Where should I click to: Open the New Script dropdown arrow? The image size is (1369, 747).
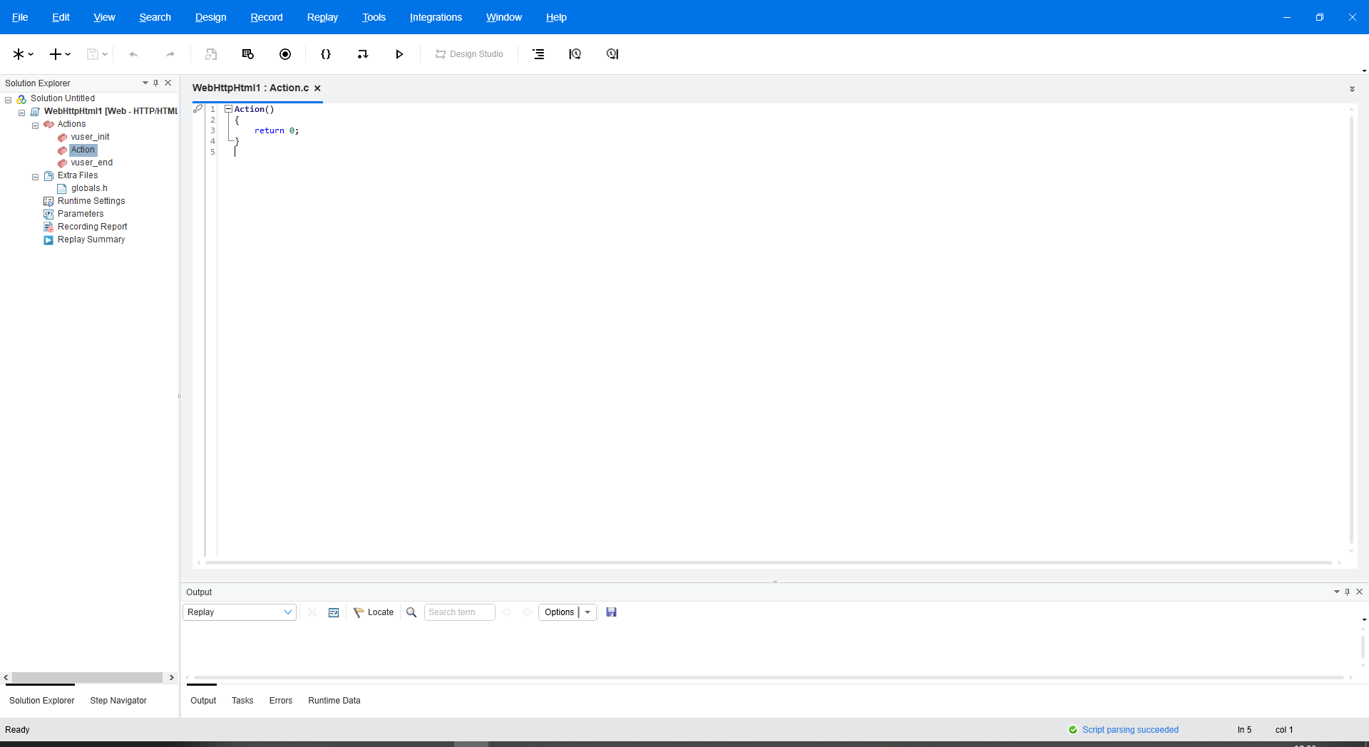(x=31, y=54)
